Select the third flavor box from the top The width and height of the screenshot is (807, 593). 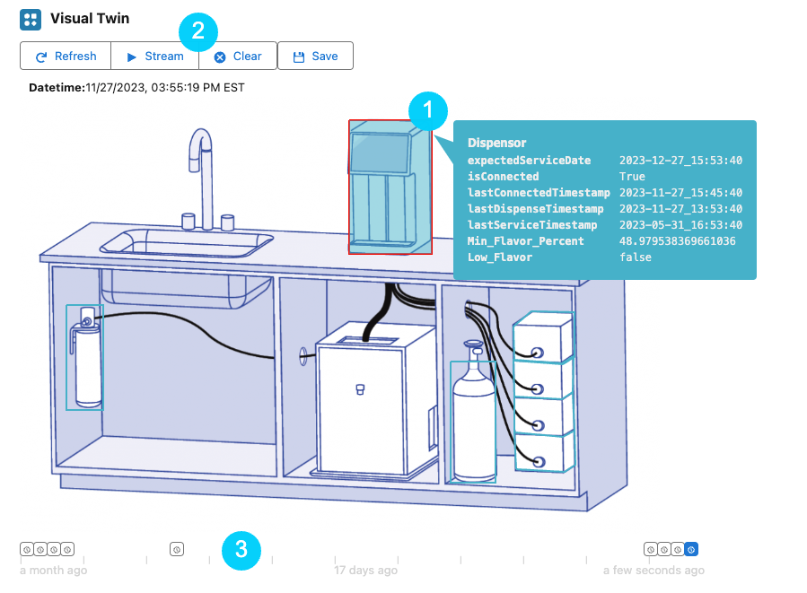[x=543, y=416]
